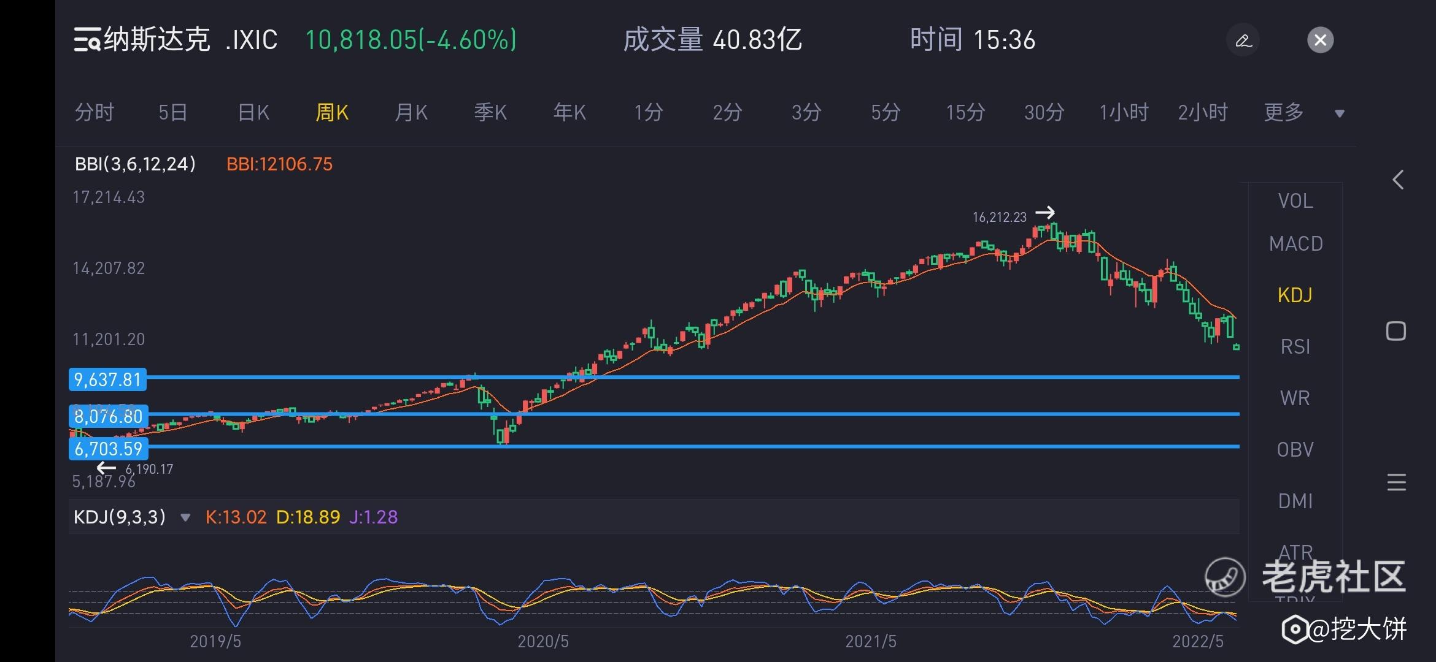The width and height of the screenshot is (1436, 662).
Task: Tap the 11,201.20 price axis label
Action: pyautogui.click(x=109, y=340)
